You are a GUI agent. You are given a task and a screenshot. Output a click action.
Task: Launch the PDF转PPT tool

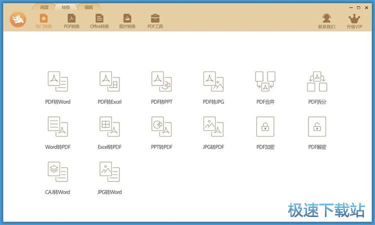click(x=161, y=87)
